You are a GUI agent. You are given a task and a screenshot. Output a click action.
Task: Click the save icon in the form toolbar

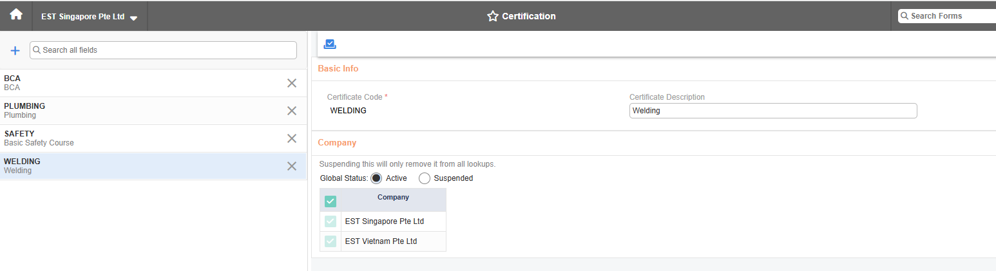click(330, 44)
